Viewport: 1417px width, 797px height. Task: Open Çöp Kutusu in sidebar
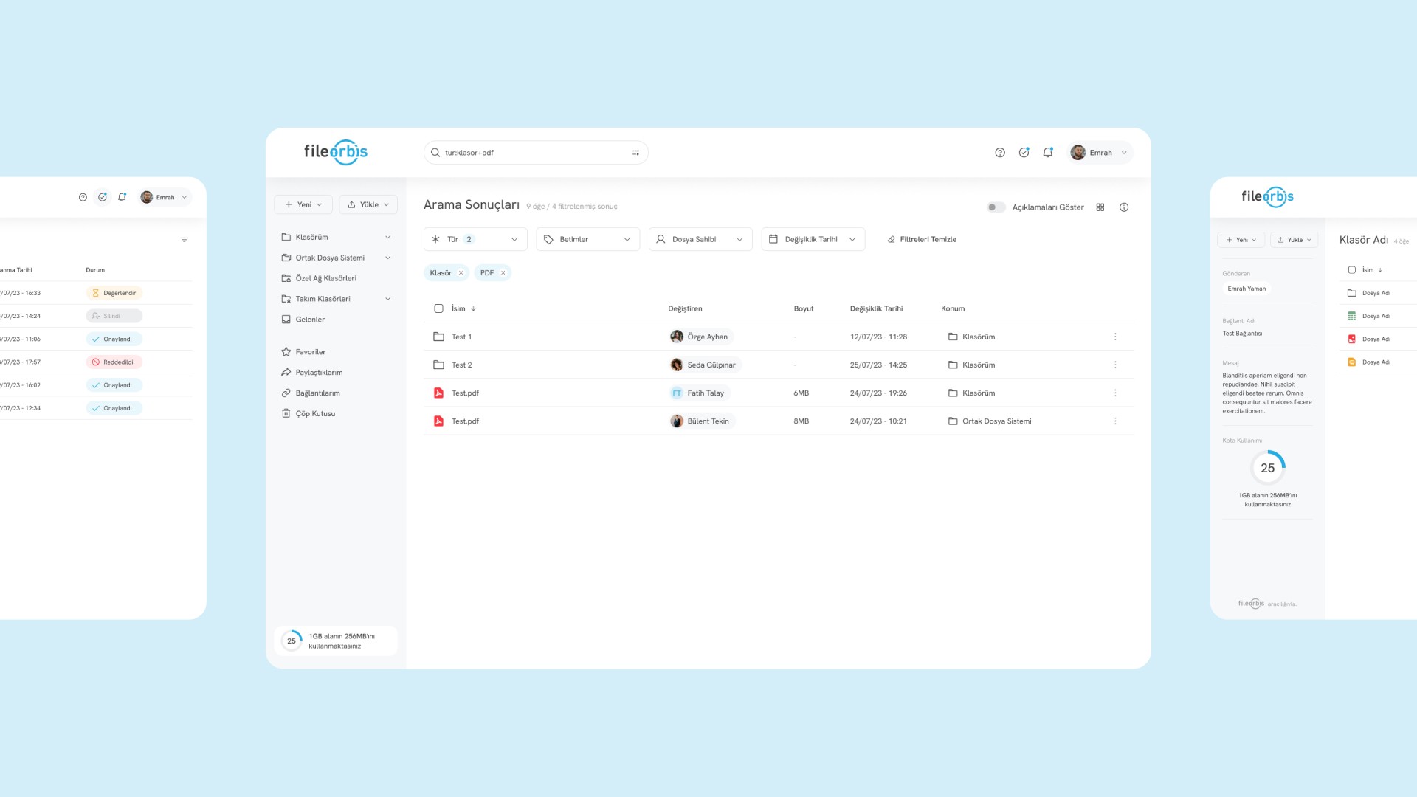[x=315, y=414]
